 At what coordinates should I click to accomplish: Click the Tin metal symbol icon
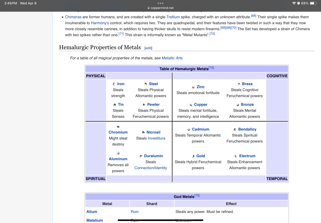(115, 105)
